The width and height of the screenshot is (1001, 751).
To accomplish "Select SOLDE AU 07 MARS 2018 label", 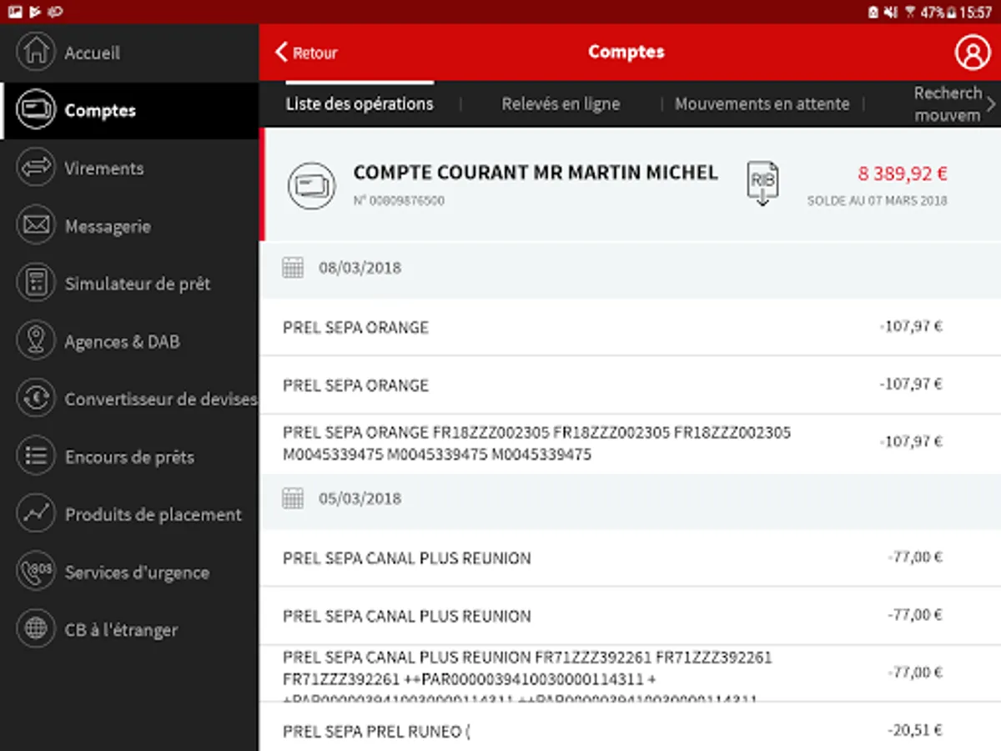I will (878, 201).
